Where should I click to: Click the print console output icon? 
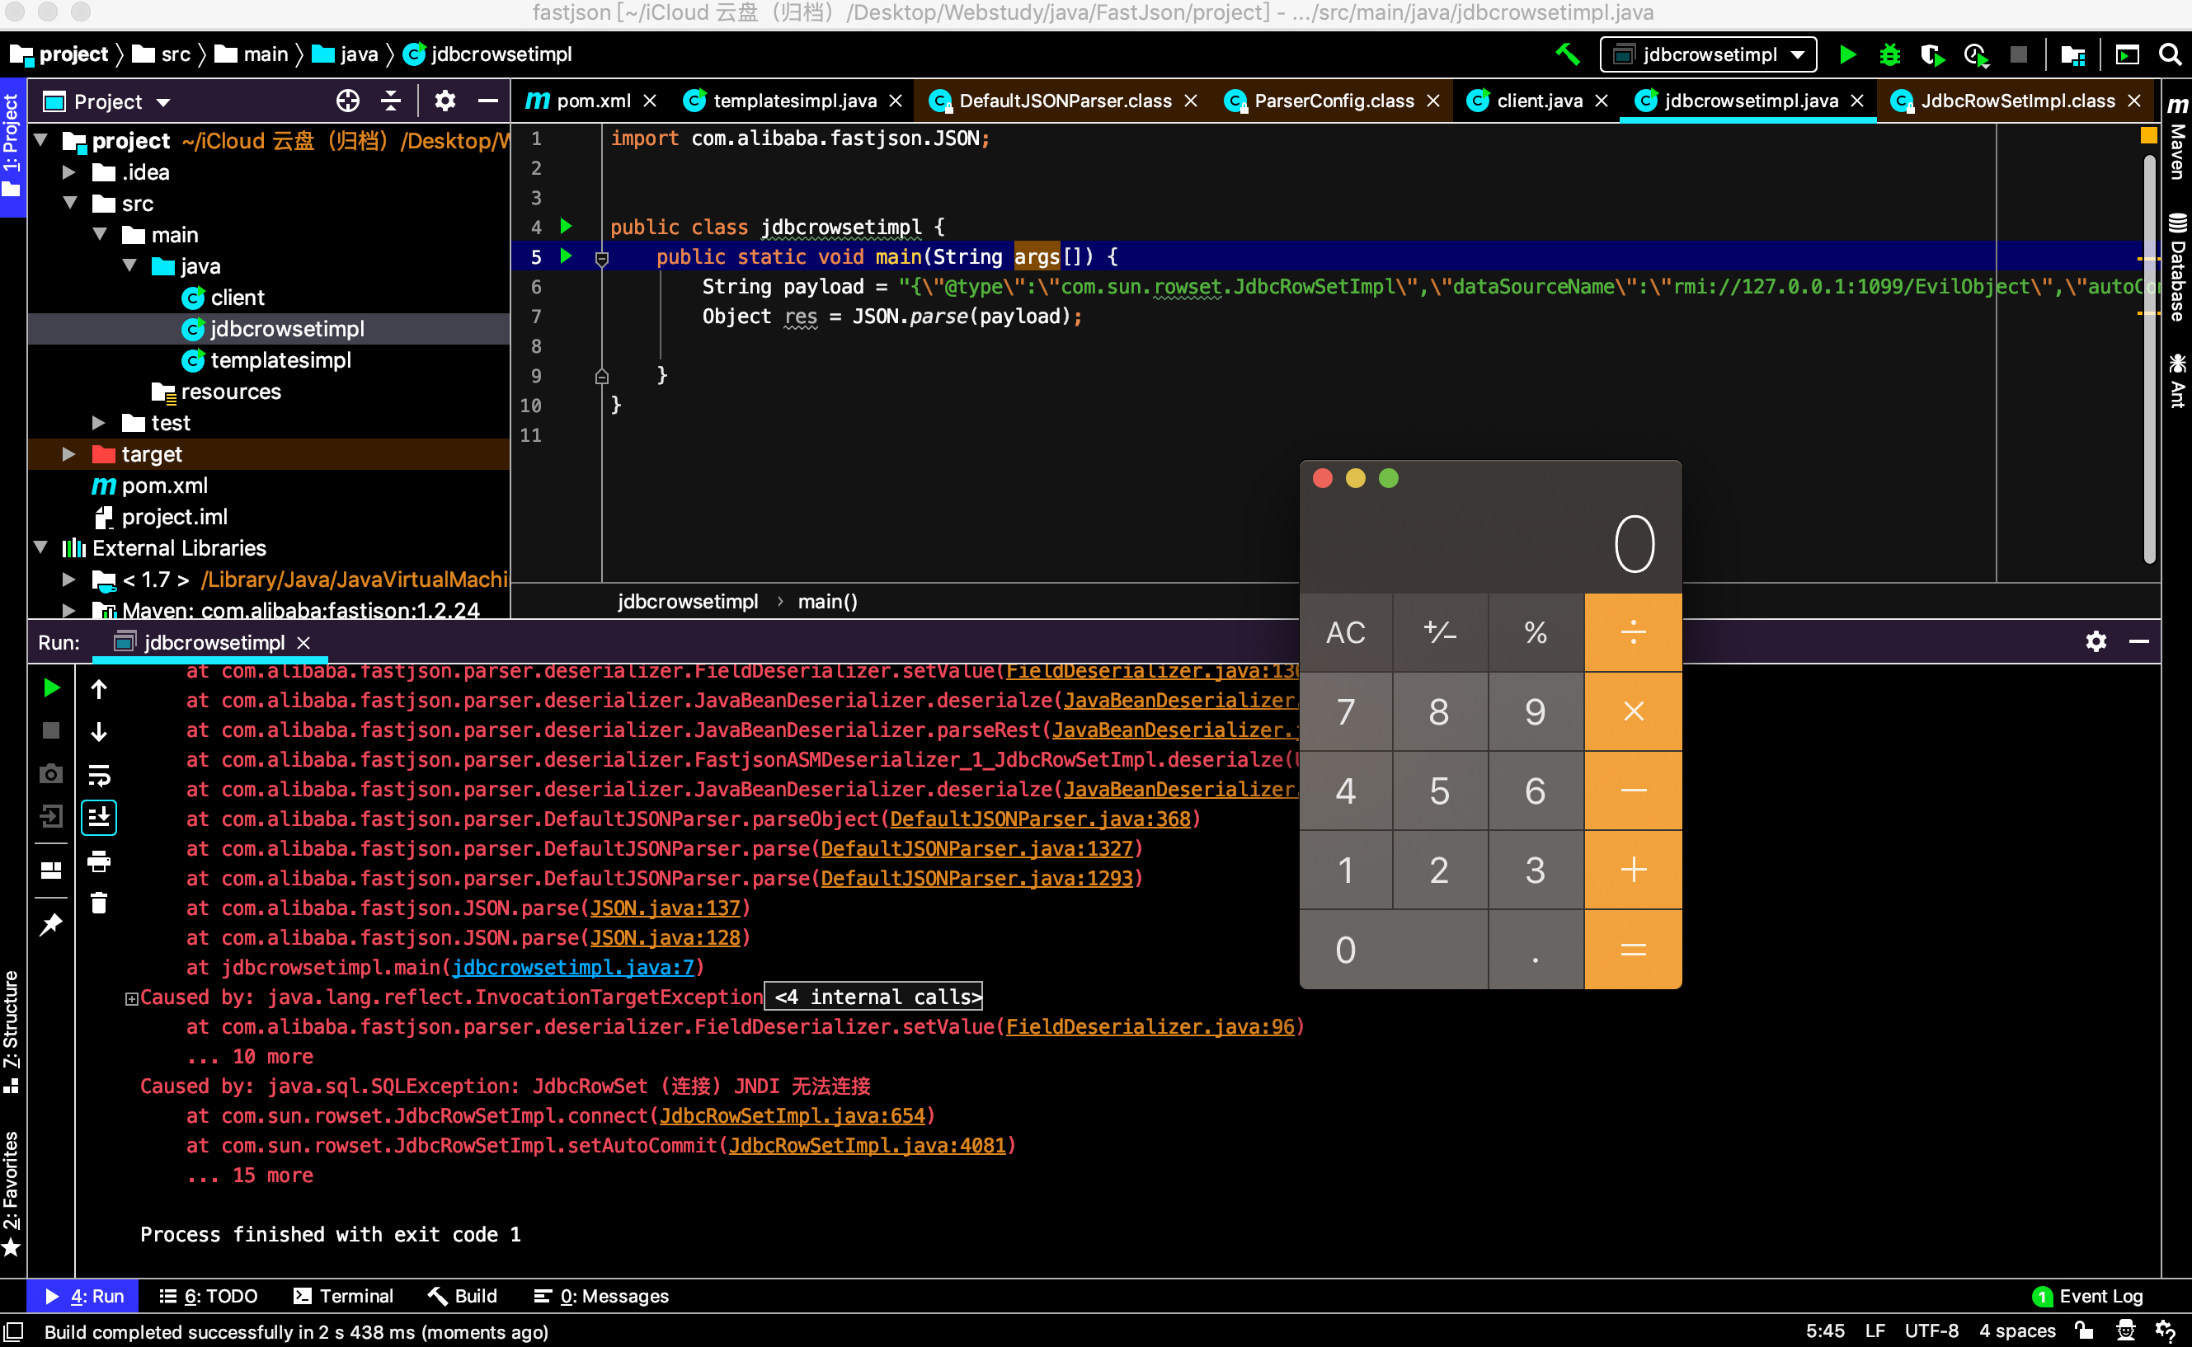coord(99,861)
